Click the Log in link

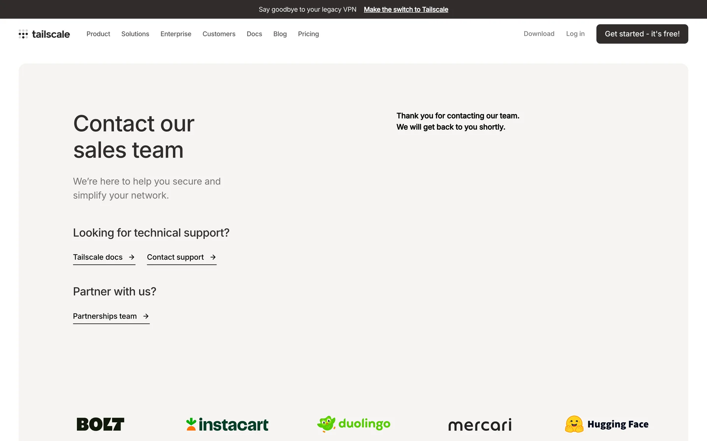575,34
